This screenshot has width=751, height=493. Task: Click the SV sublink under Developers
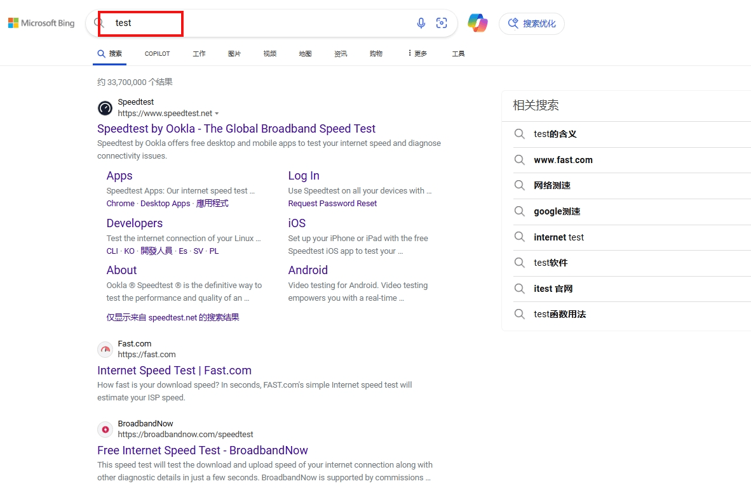pos(198,251)
